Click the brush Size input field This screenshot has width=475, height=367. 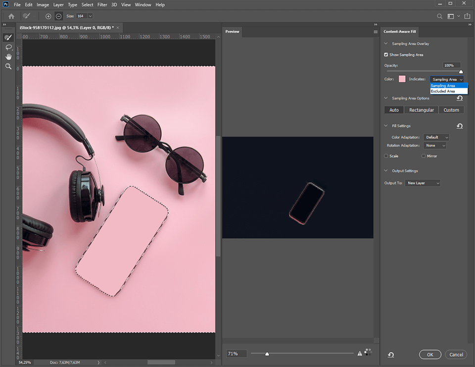(82, 16)
